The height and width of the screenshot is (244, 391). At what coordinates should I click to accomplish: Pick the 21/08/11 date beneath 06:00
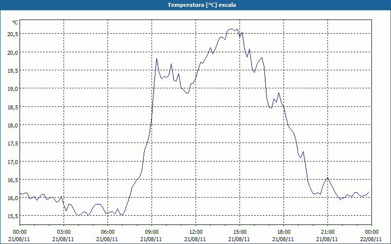108,239
